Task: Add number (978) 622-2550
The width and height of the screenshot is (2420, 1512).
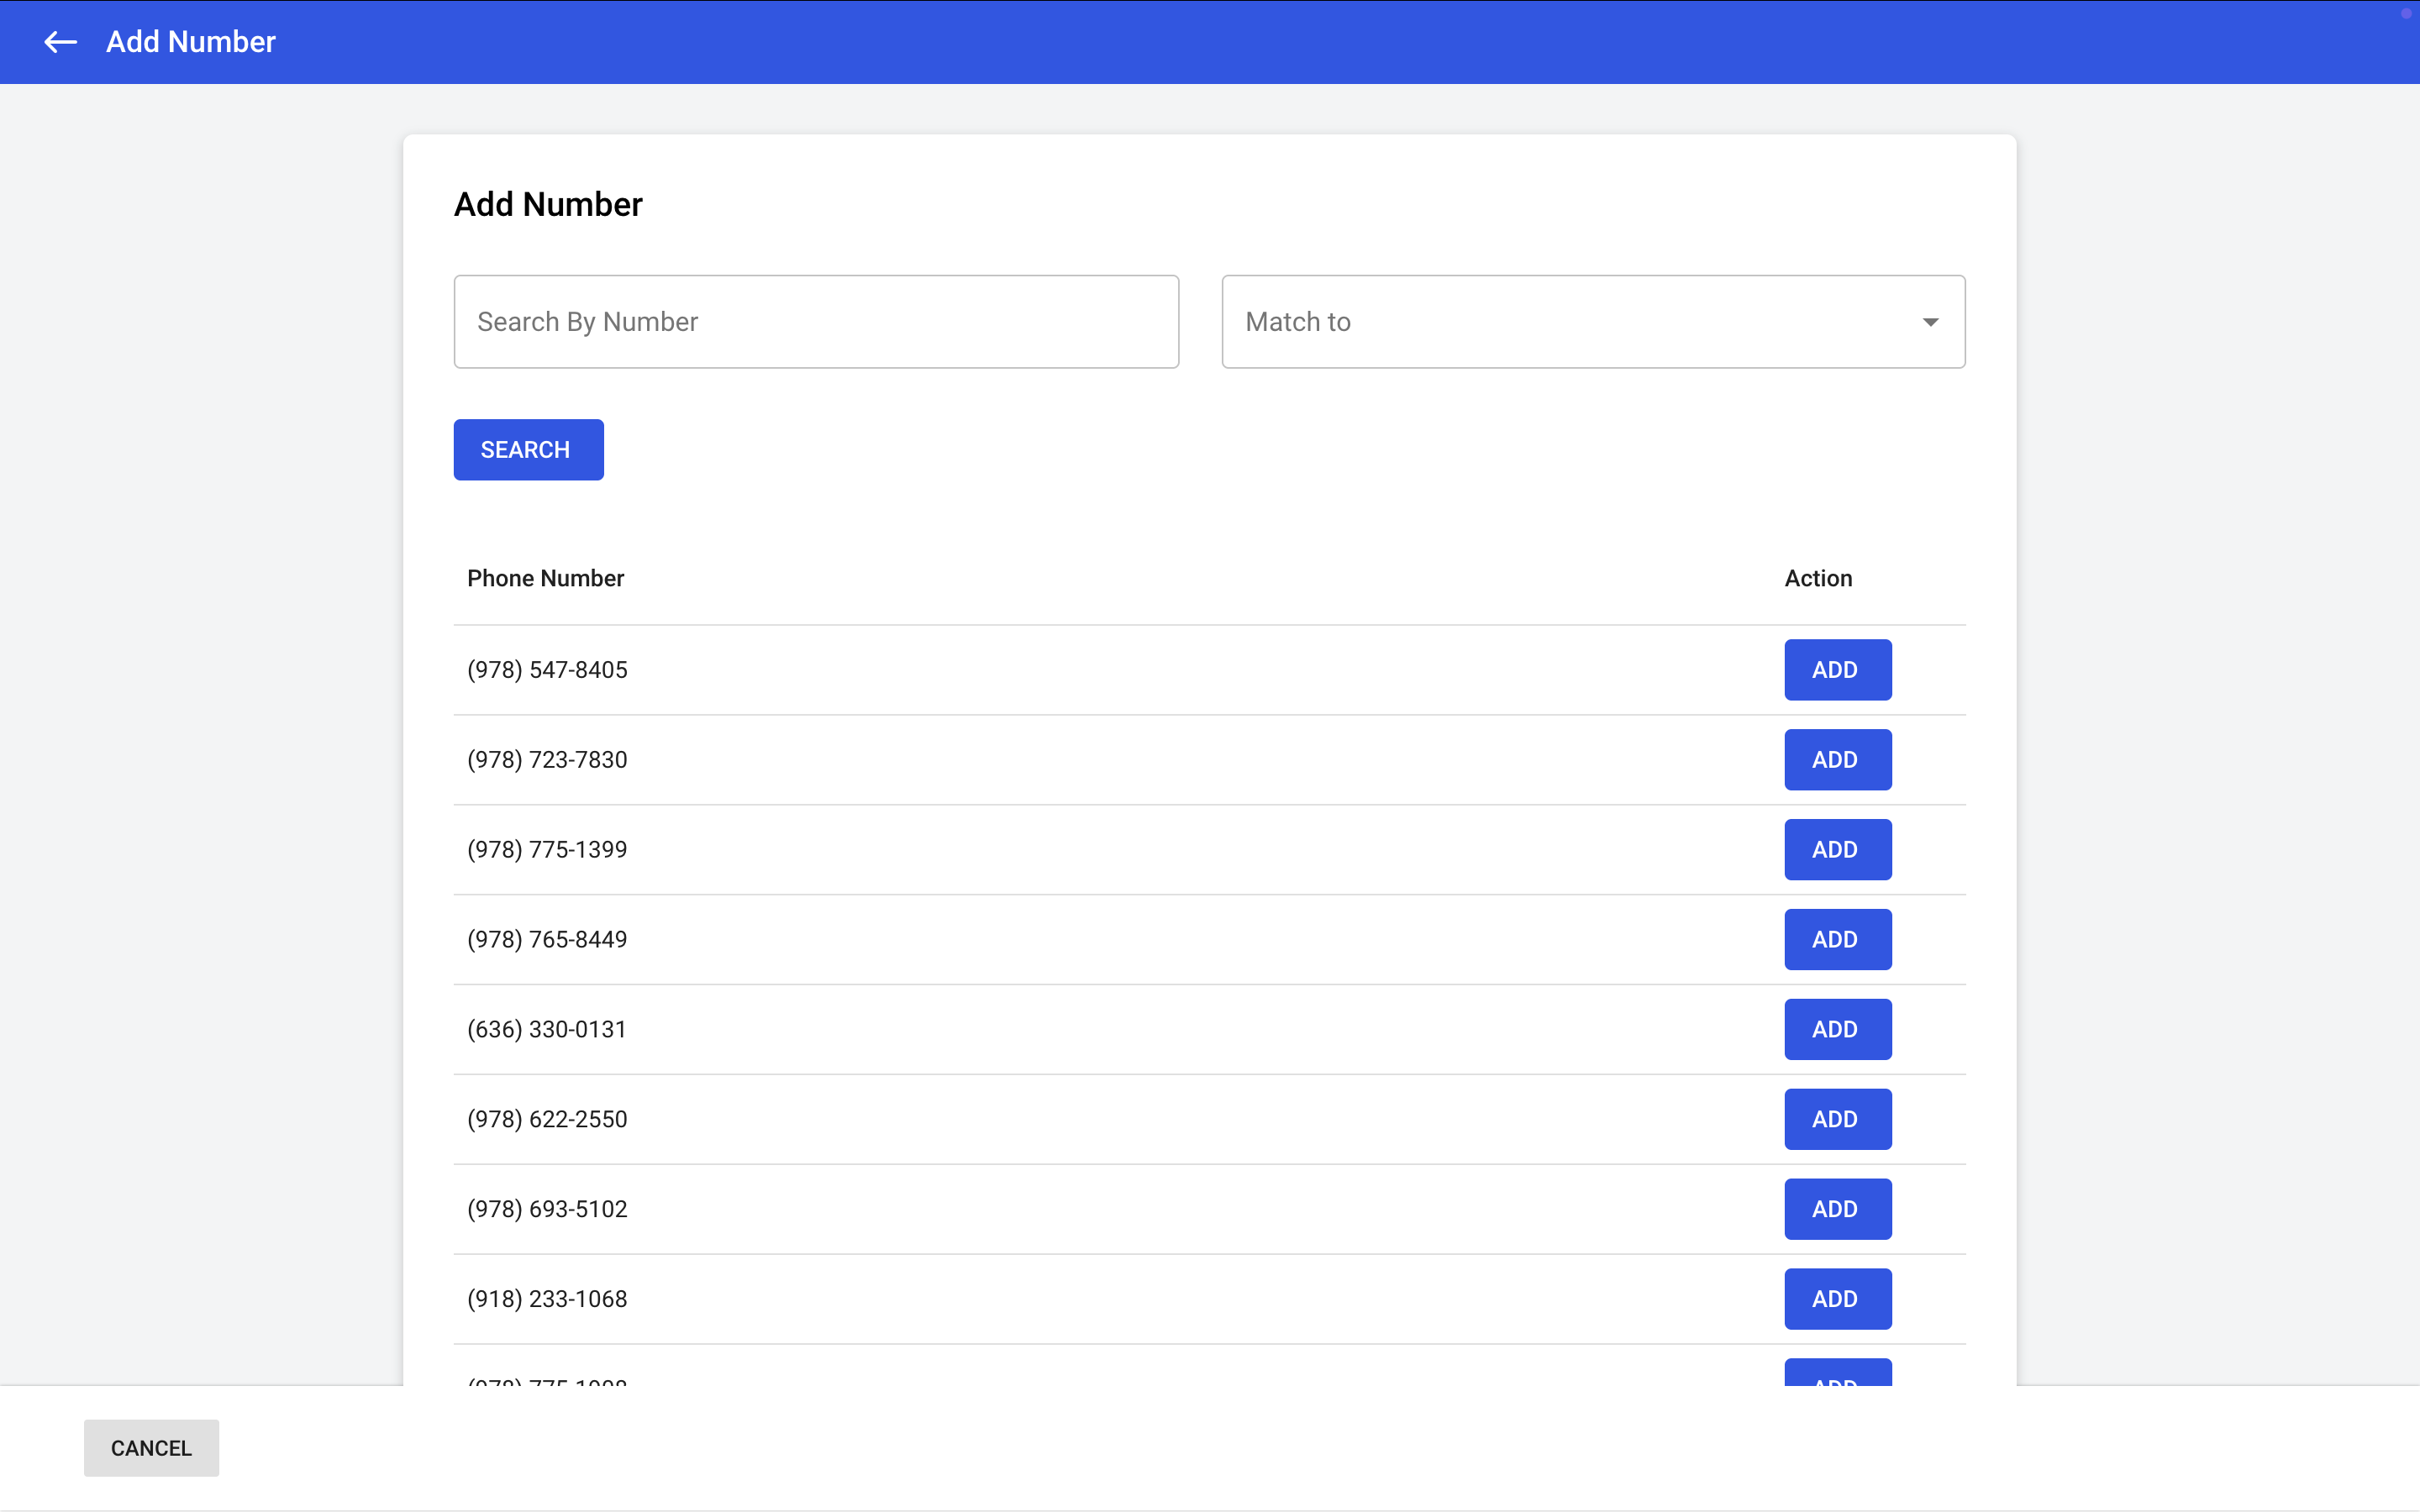Action: [x=1837, y=1119]
